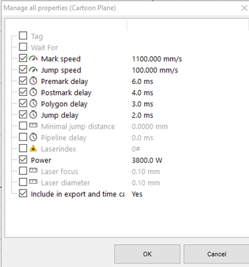
Task: Select the Laserindex value 0#
Action: click(x=136, y=149)
